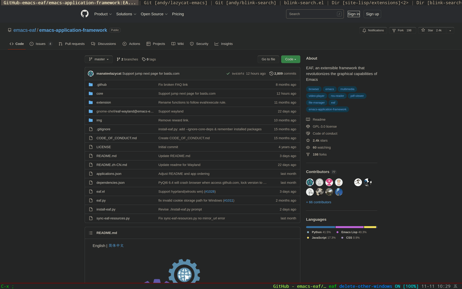462x289 pixels.
Task: Click the purple Emacs Lisp segment in languages bar
Action: point(349,227)
